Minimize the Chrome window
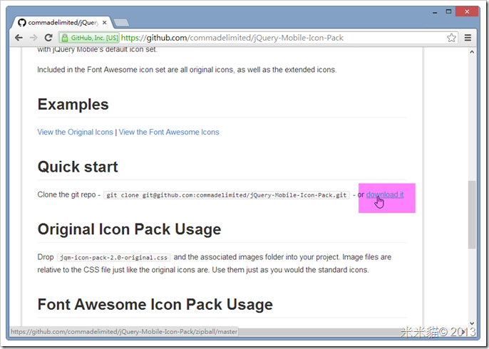Image resolution: width=489 pixels, height=349 pixels. [x=435, y=12]
